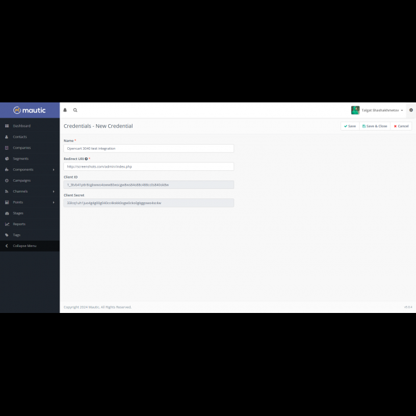This screenshot has width=416, height=416.
Task: Click Save & Close
Action: pyautogui.click(x=374, y=126)
